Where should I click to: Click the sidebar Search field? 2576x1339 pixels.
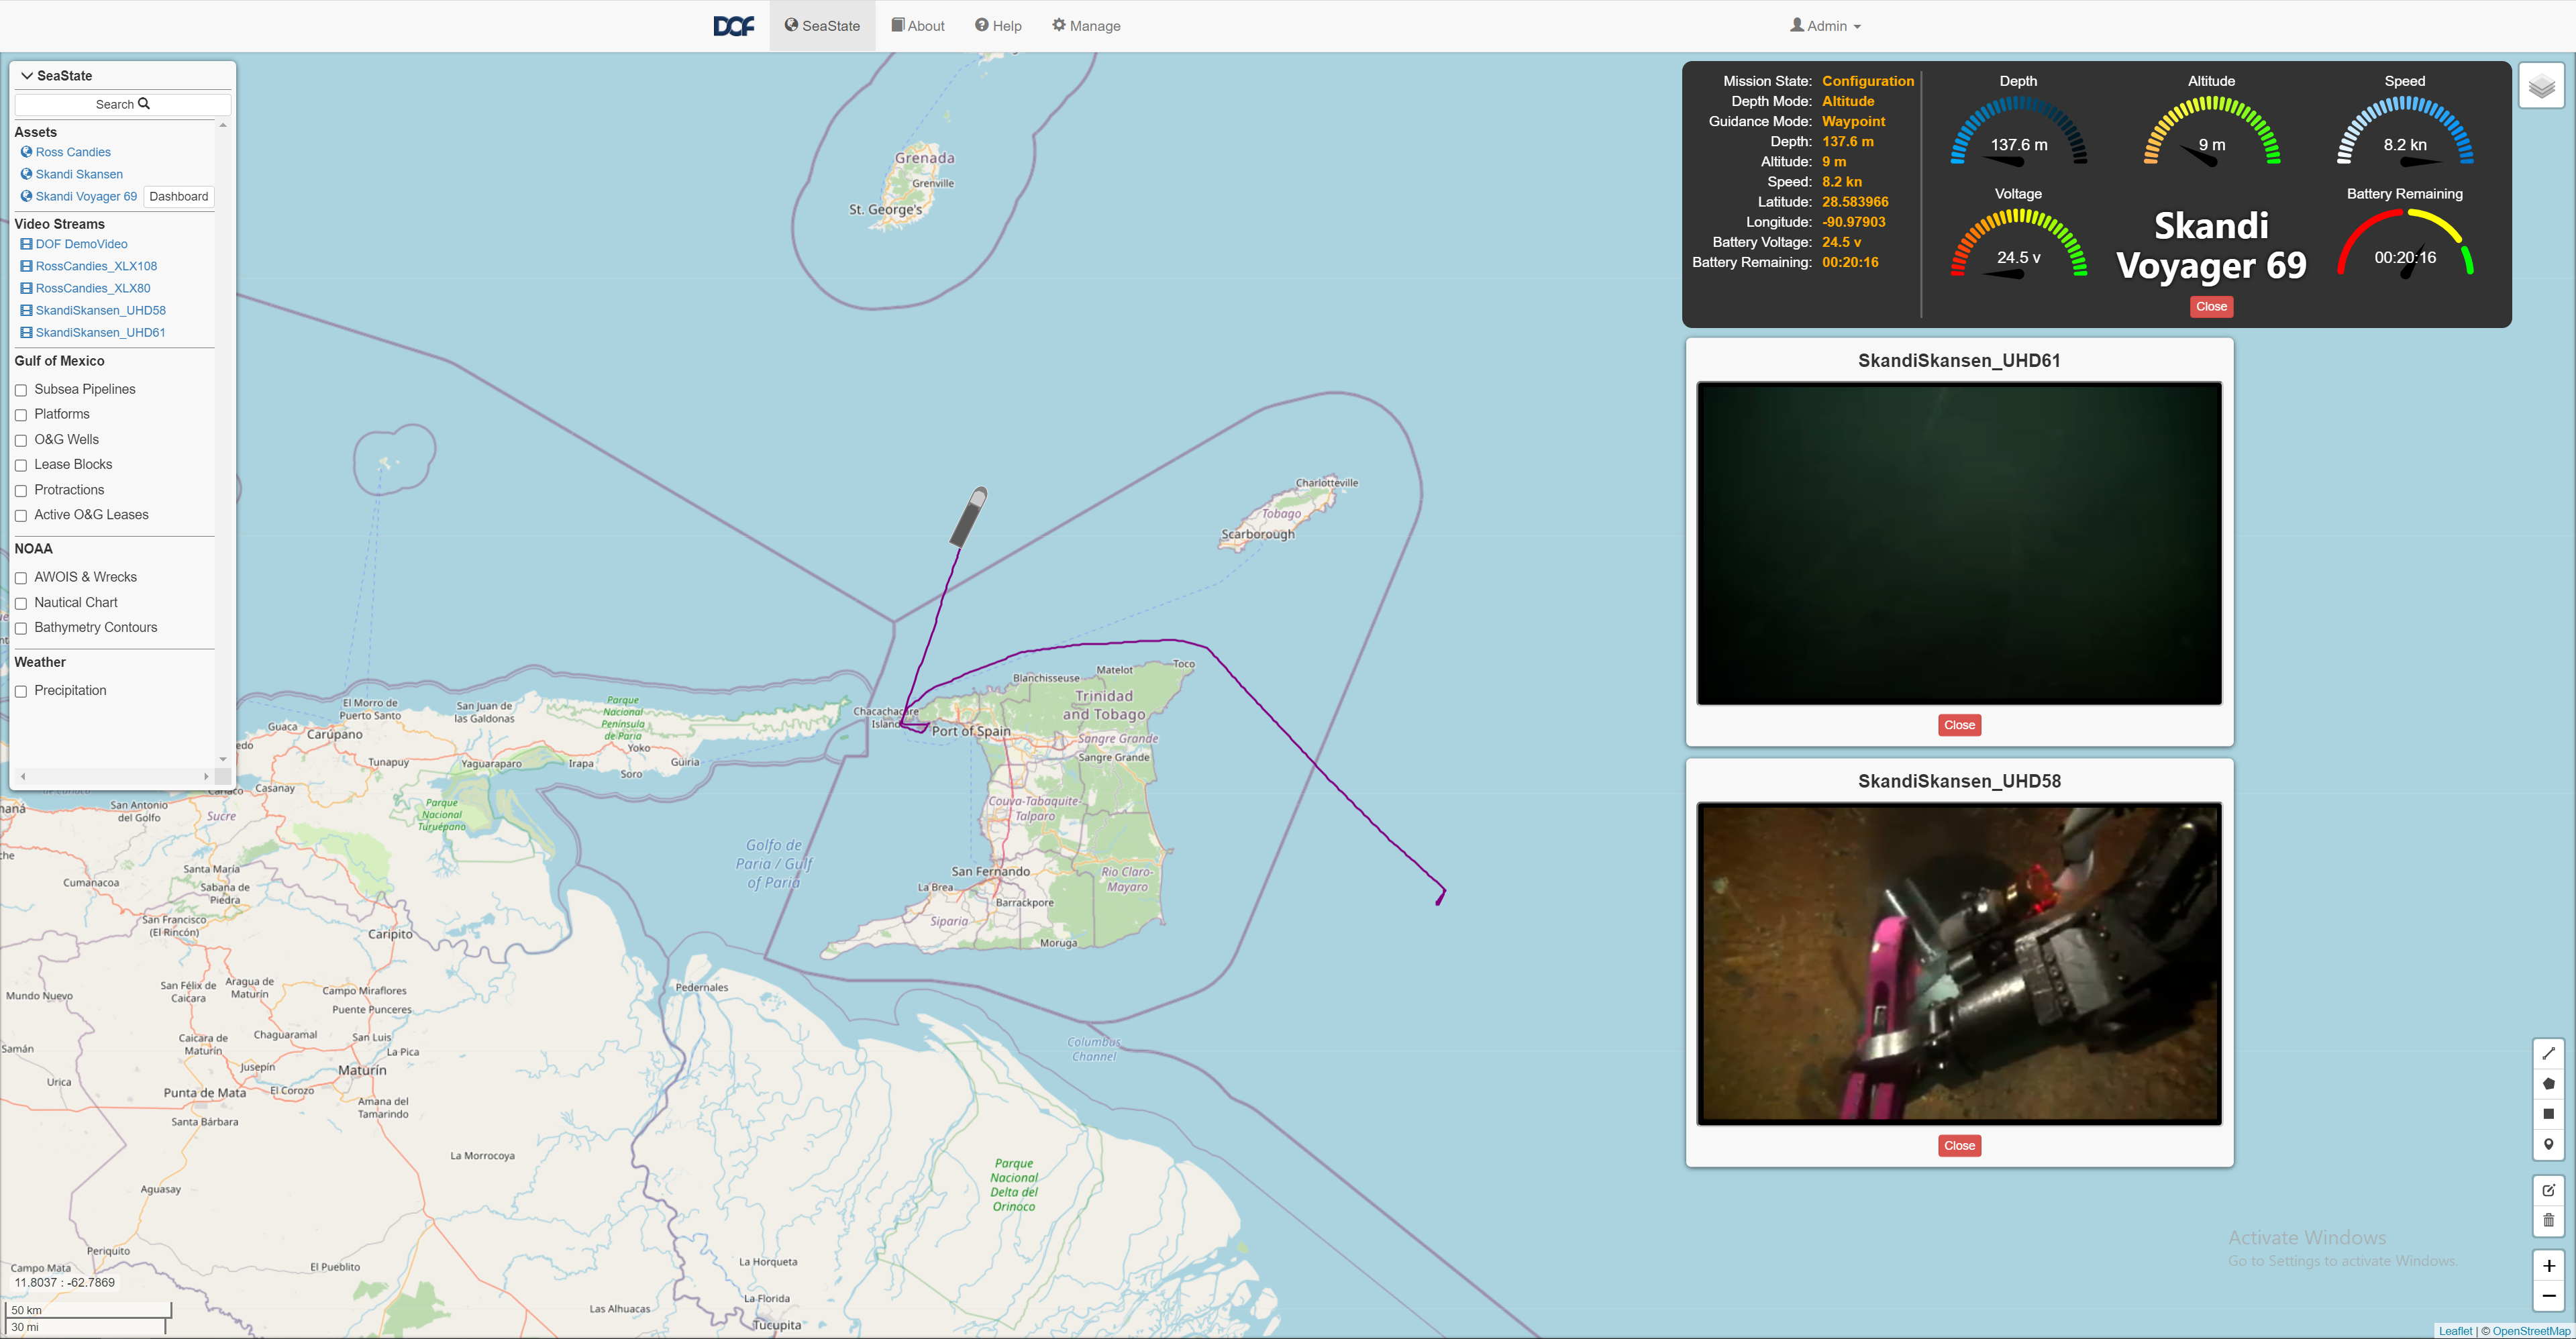coord(122,104)
